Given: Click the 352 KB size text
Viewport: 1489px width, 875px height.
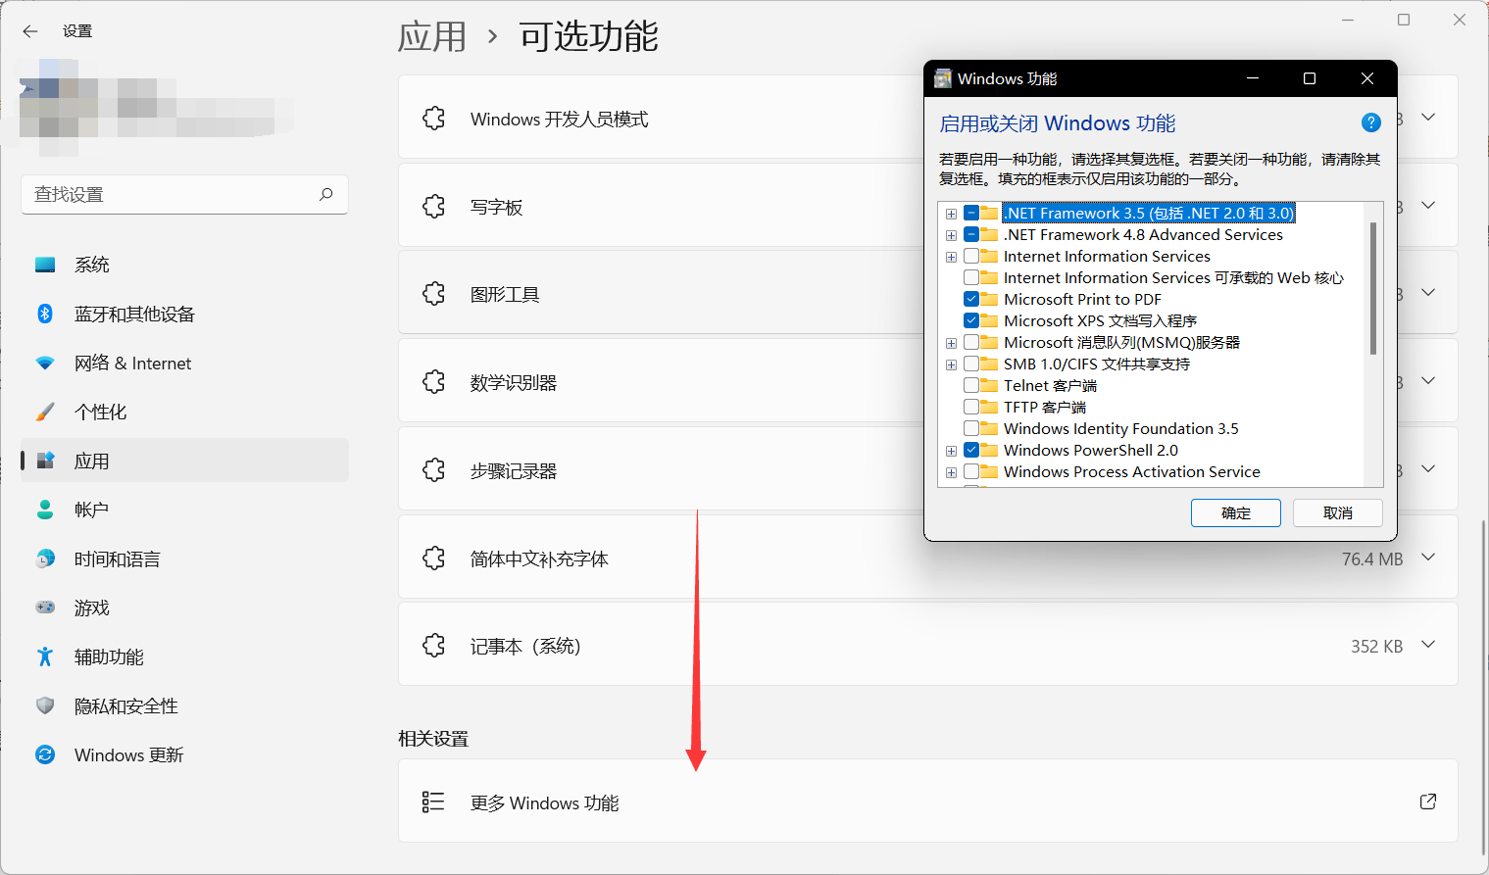Looking at the screenshot, I should tap(1376, 646).
